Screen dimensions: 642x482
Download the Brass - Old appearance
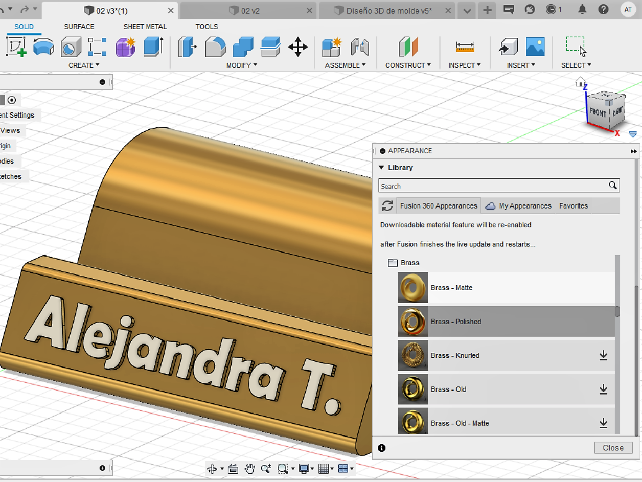point(603,389)
